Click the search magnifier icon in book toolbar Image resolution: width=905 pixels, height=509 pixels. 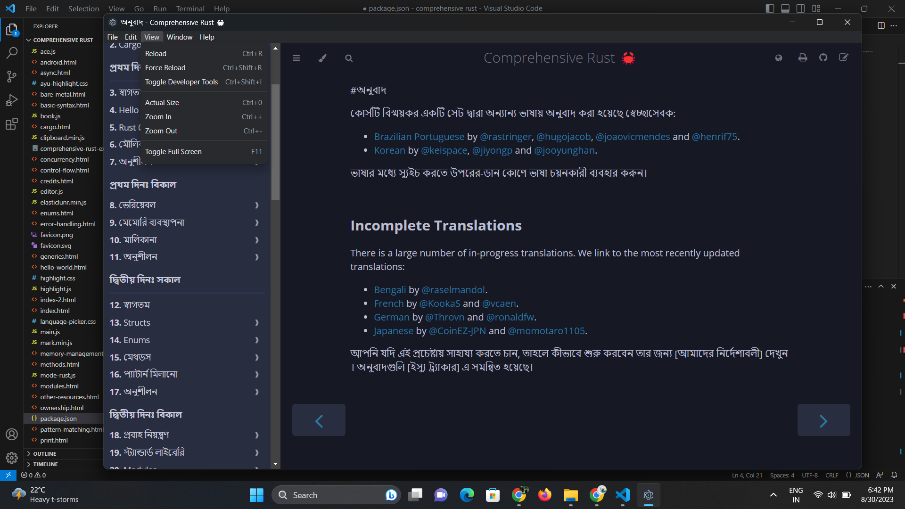click(349, 58)
